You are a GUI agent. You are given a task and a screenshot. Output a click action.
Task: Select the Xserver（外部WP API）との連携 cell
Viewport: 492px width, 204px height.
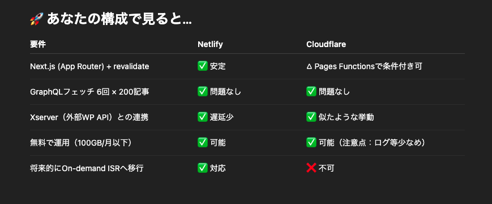(89, 117)
